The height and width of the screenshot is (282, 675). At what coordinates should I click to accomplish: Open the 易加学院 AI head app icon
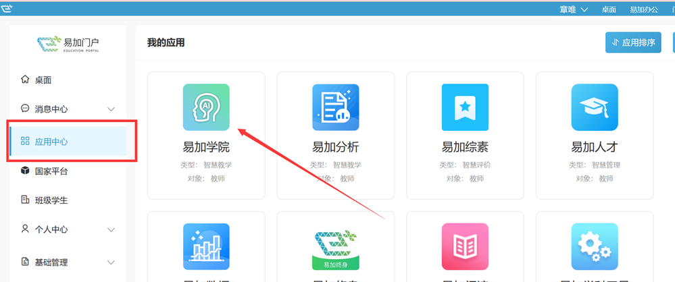[x=206, y=107]
